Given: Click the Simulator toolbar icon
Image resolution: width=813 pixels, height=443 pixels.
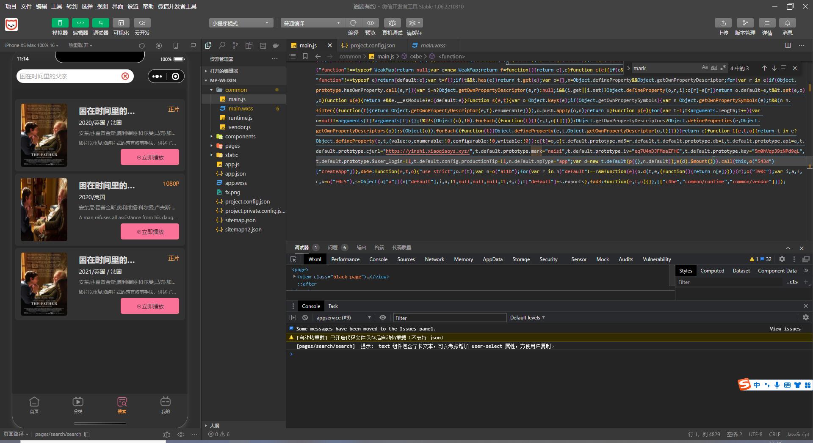Looking at the screenshot, I should pos(60,23).
